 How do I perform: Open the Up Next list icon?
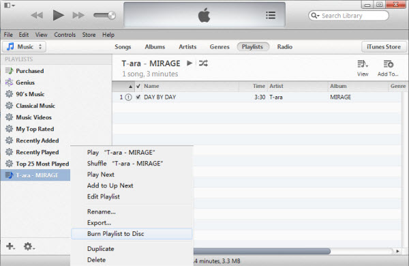271,15
